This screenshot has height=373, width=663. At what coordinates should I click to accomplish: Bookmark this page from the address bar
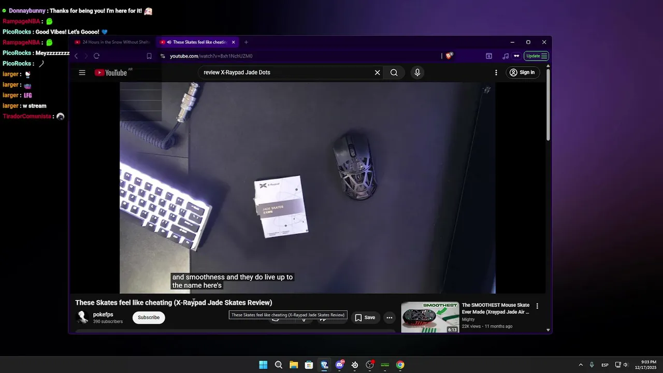coord(149,56)
